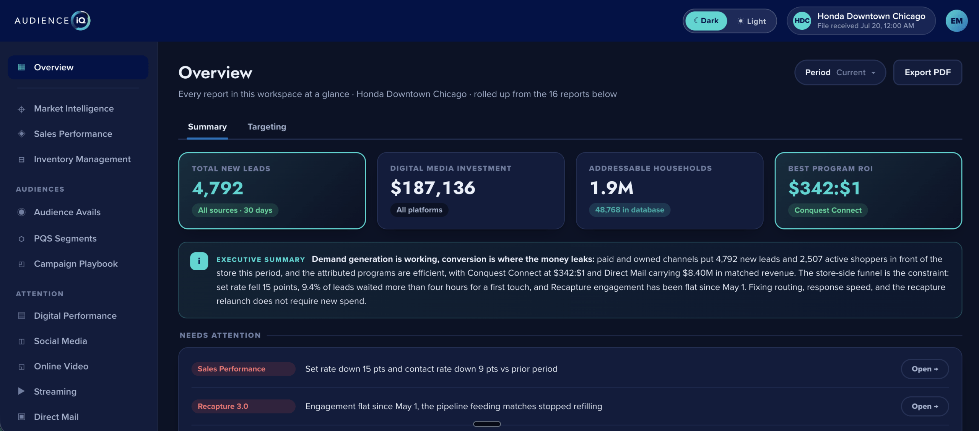
Task: Click the Online Video icon
Action: tap(21, 367)
